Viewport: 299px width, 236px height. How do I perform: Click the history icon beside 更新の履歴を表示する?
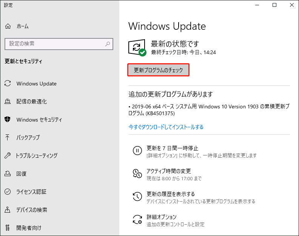pyautogui.click(x=137, y=196)
